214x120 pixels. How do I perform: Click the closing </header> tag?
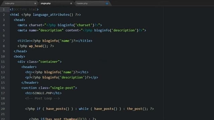[30, 83]
